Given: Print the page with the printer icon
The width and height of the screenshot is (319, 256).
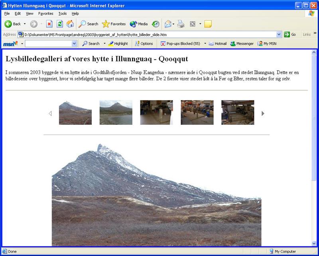Looking at the screenshot, I should 181,24.
